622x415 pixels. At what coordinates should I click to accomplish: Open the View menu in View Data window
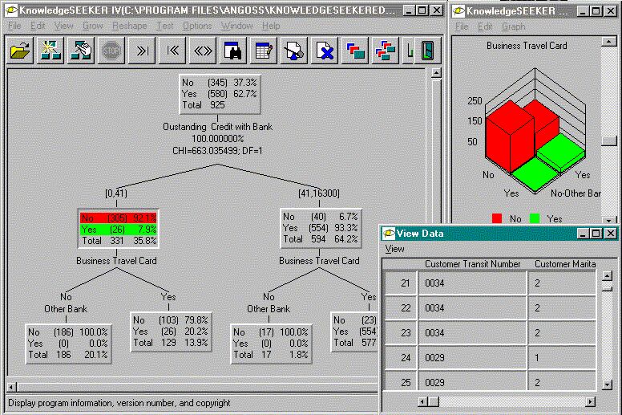[394, 249]
